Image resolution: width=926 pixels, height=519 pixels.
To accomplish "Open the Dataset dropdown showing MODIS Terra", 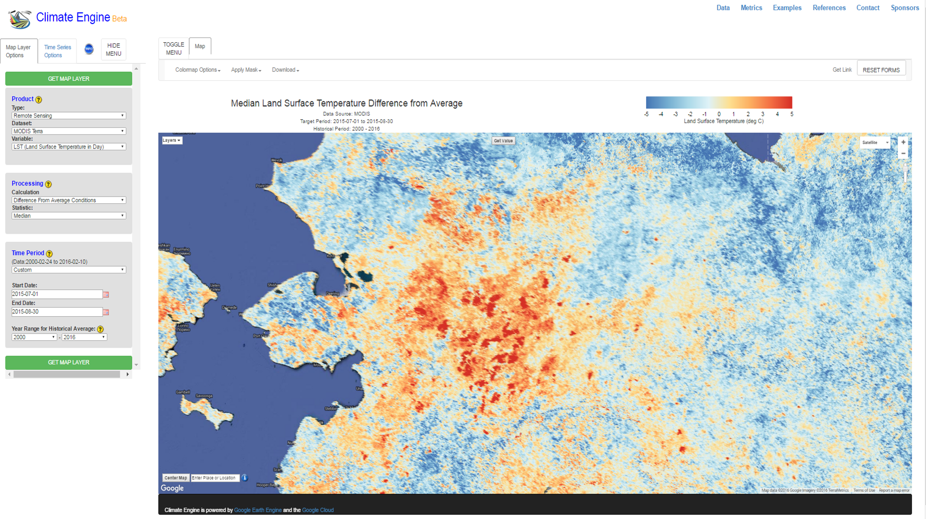I will 68,131.
